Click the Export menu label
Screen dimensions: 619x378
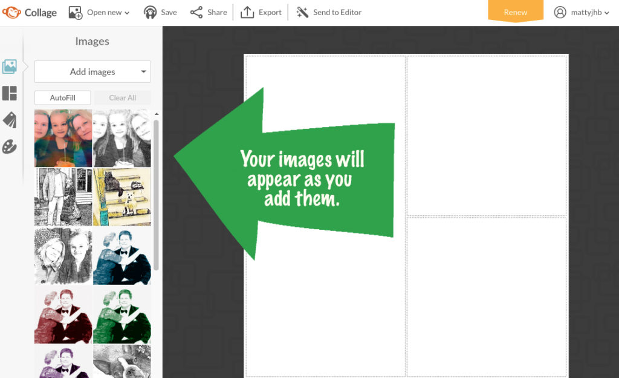270,12
